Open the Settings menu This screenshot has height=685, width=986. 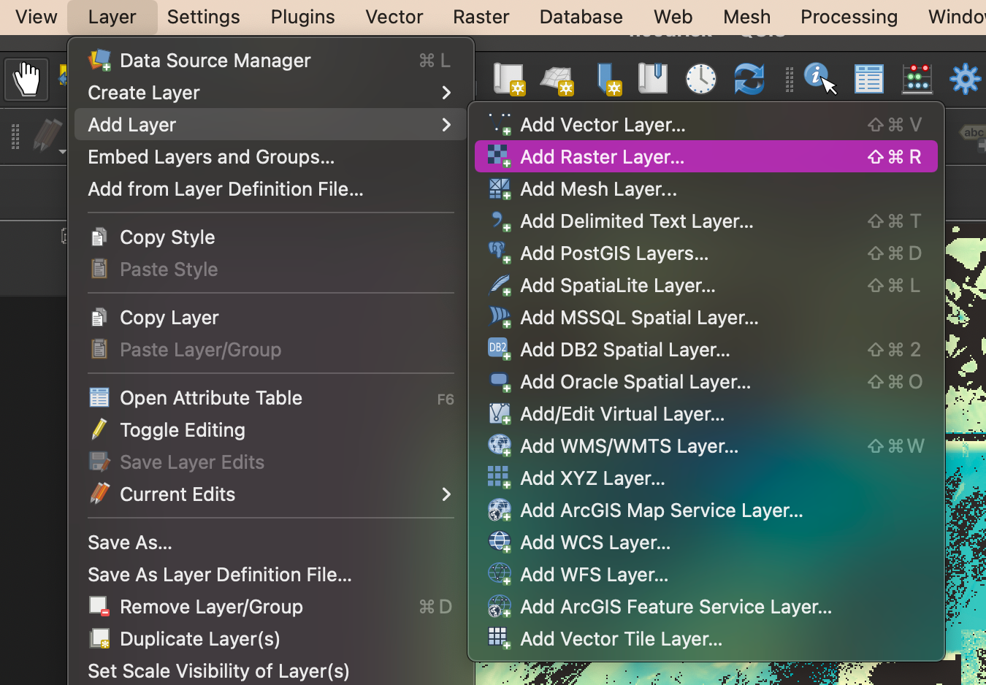203,17
